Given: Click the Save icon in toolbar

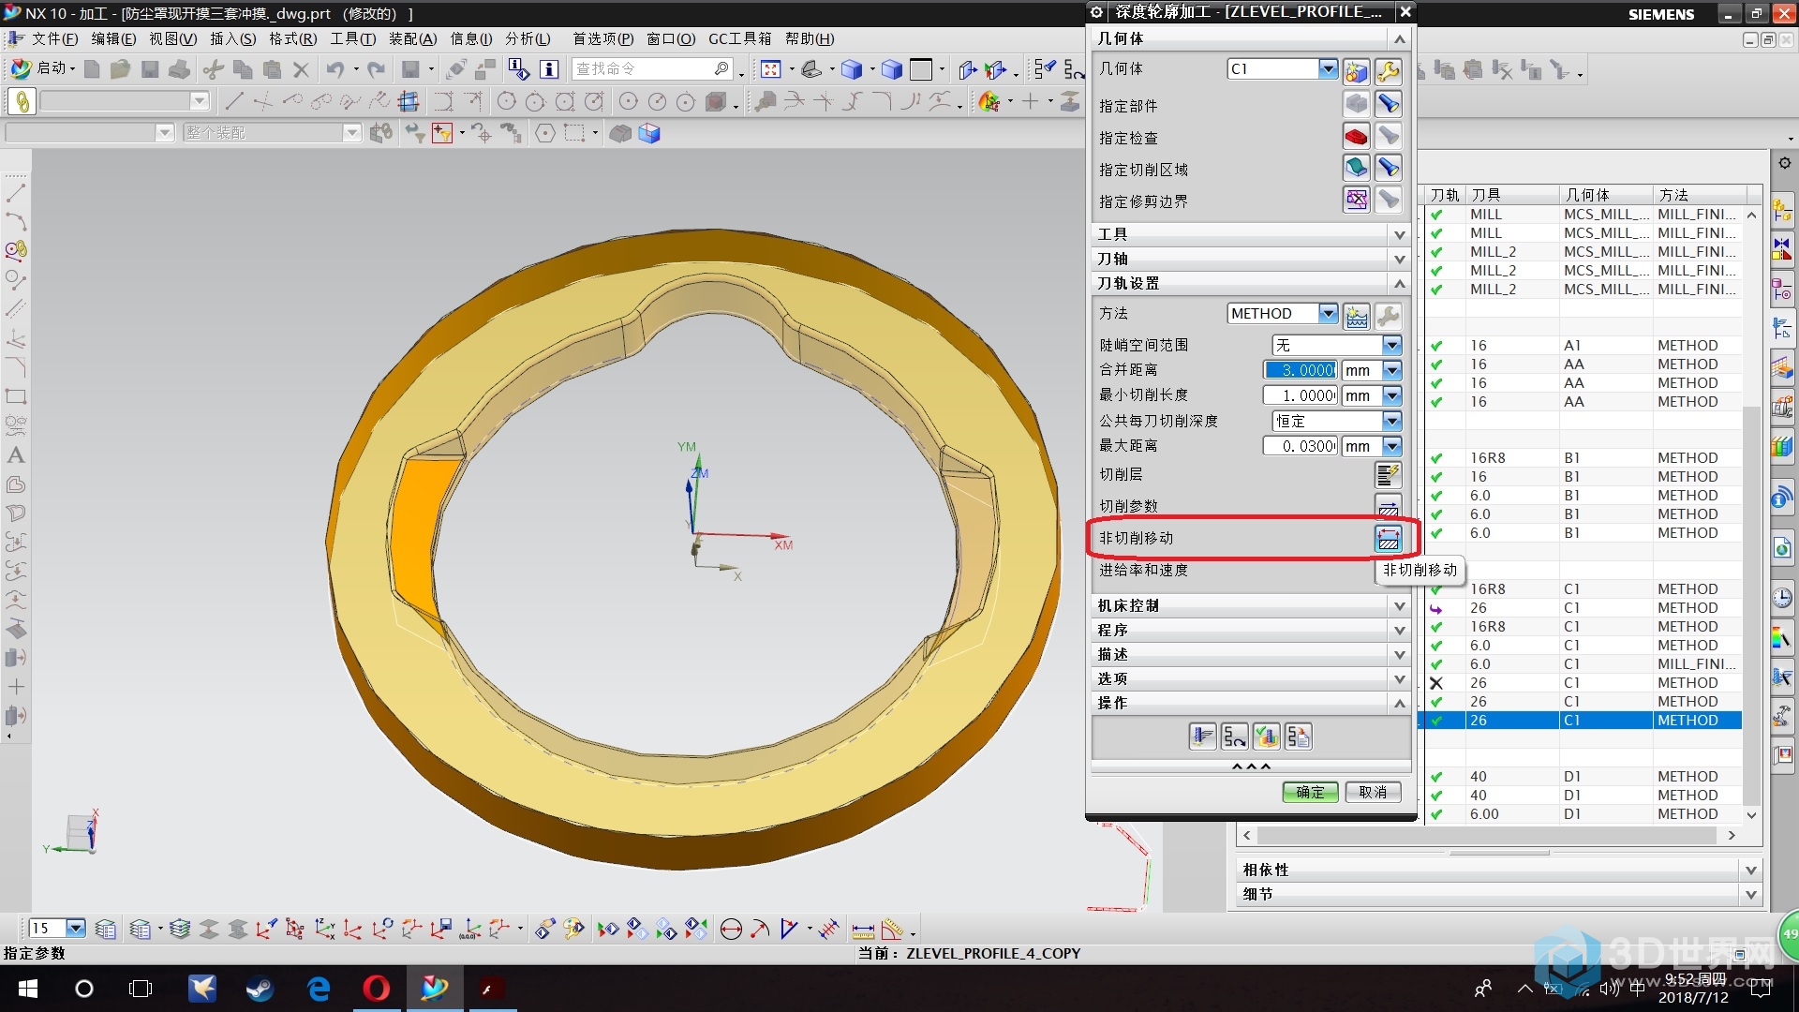Looking at the screenshot, I should (x=150, y=69).
